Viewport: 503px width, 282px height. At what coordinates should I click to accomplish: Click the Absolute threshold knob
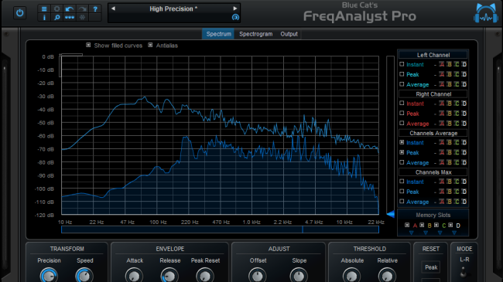[351, 276]
